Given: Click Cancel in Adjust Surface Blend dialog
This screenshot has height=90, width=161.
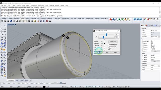Looking at the screenshot, I should point(107,53).
